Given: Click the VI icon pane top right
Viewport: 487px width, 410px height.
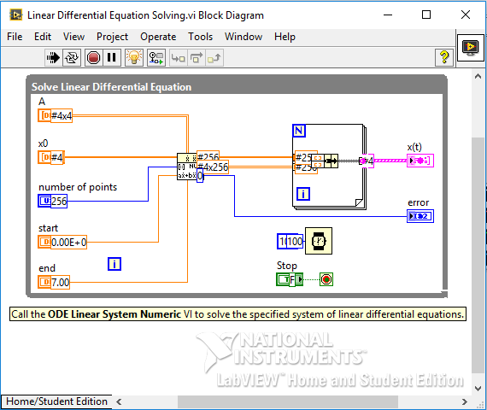Looking at the screenshot, I should 471,48.
